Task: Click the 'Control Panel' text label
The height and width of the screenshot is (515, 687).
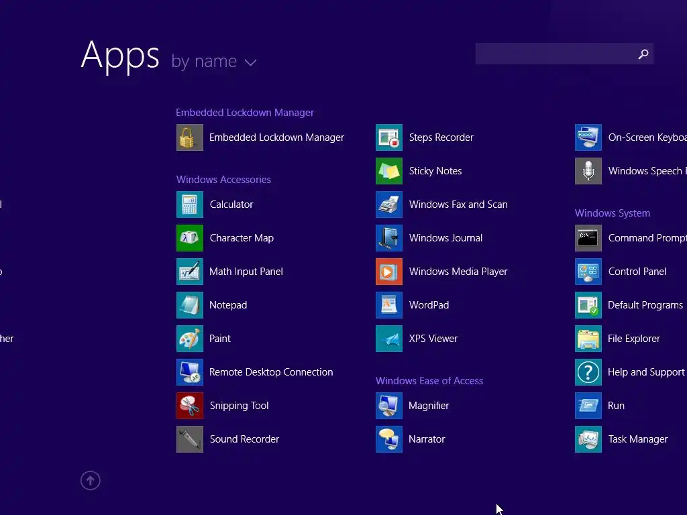Action: click(637, 272)
